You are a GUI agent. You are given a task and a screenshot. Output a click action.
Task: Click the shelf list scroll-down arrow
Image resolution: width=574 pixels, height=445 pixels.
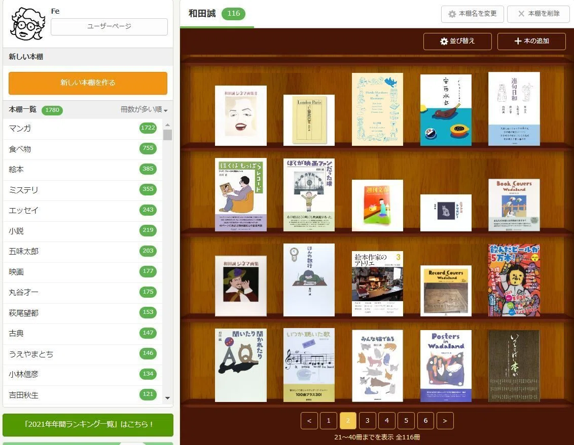pyautogui.click(x=168, y=398)
